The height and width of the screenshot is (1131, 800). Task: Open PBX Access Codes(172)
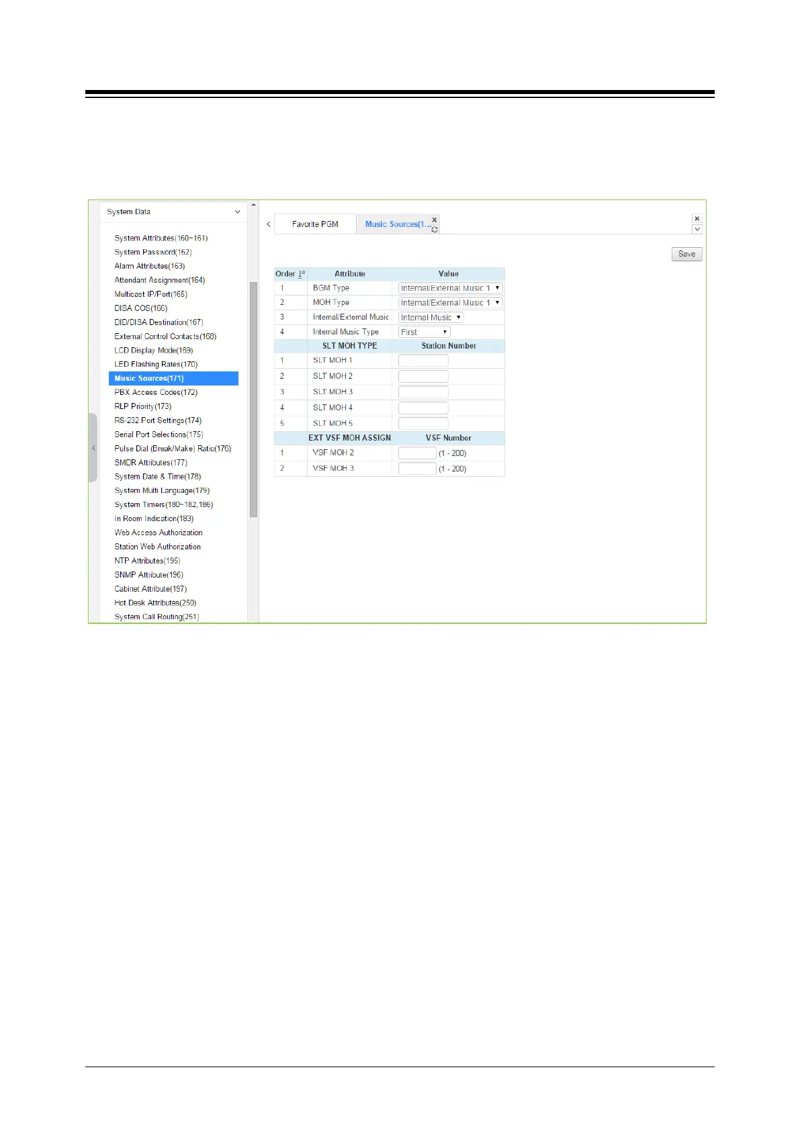pos(156,393)
